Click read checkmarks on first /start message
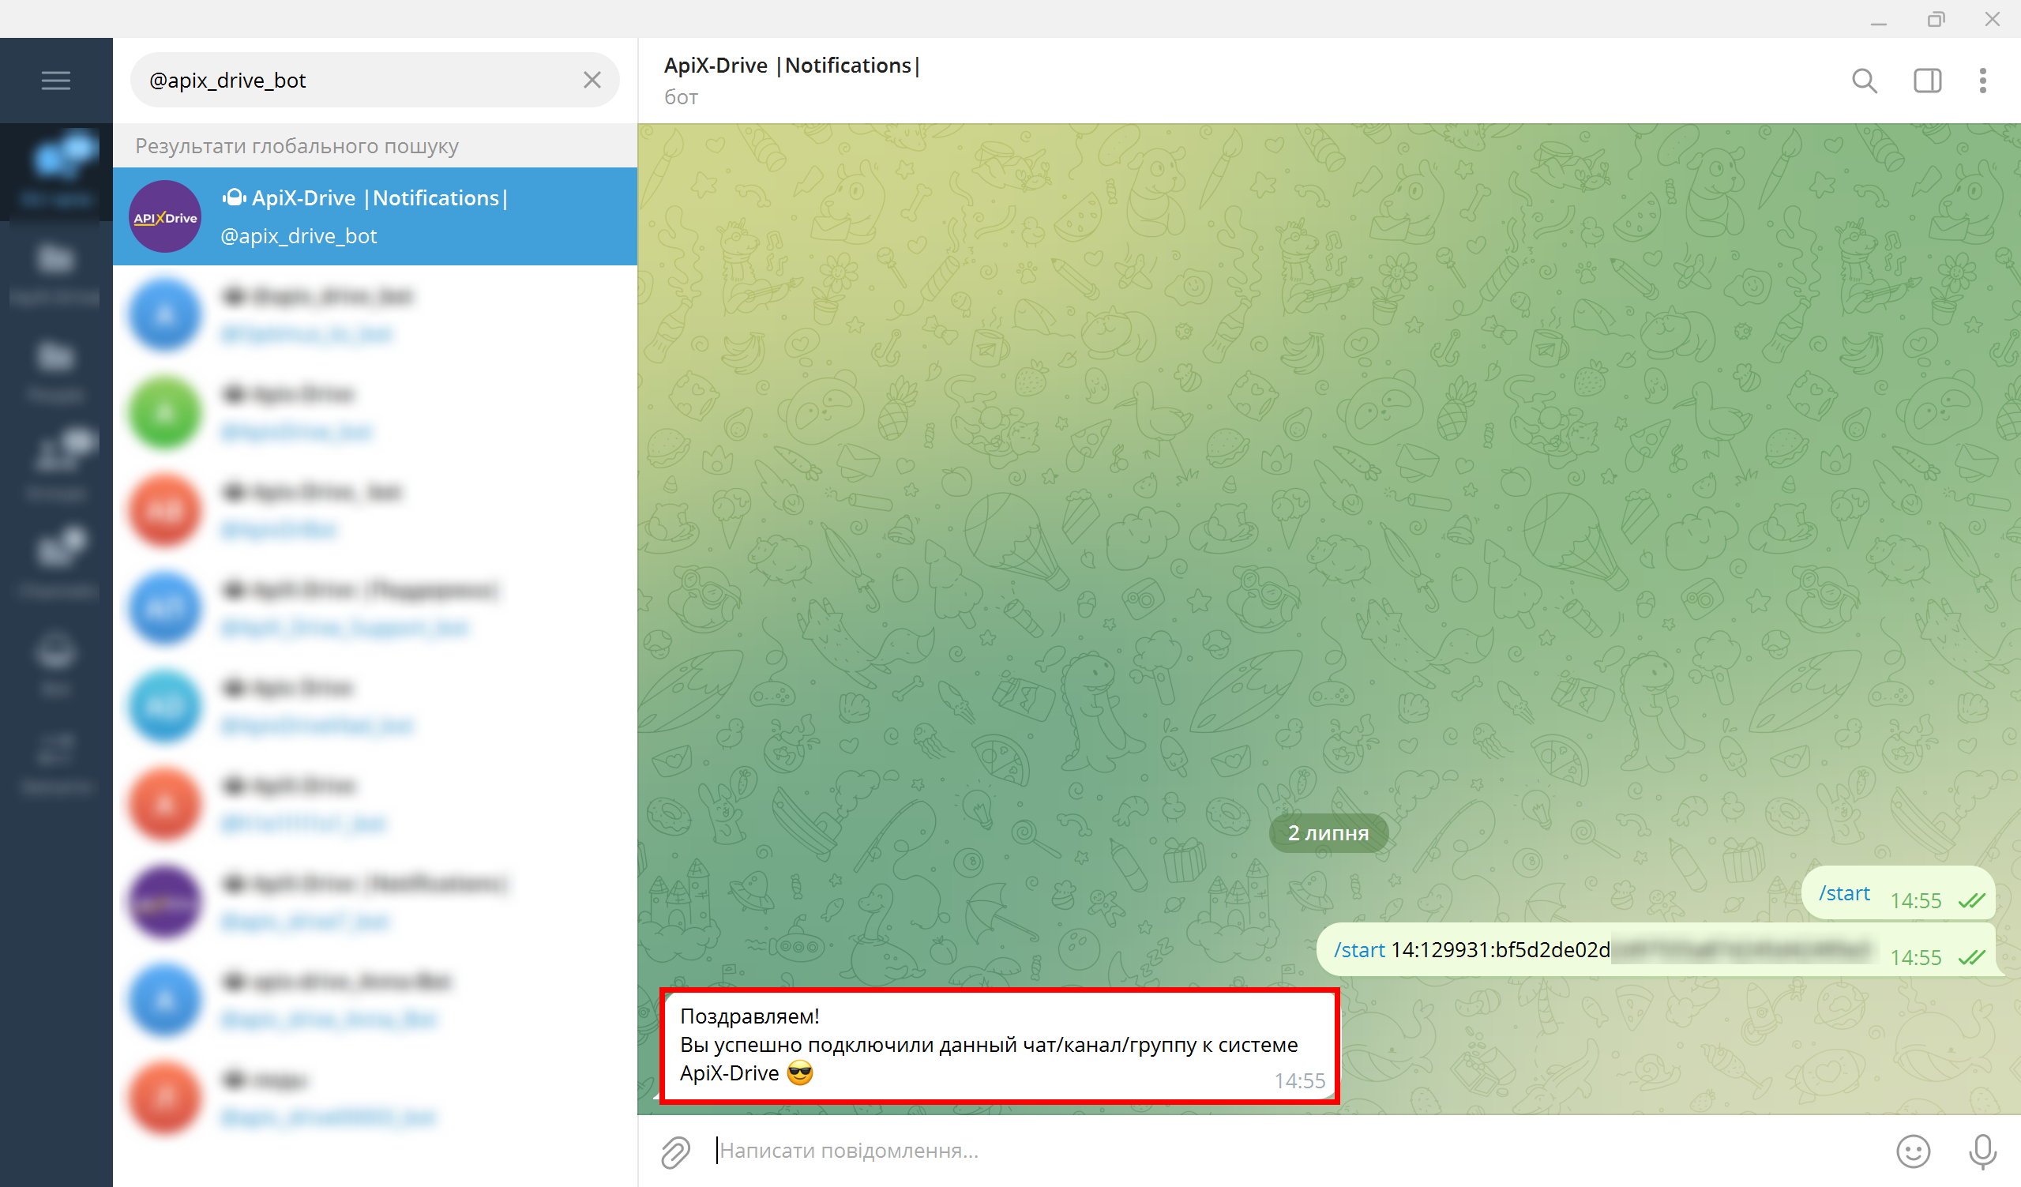Image resolution: width=2021 pixels, height=1187 pixels. click(x=1971, y=900)
